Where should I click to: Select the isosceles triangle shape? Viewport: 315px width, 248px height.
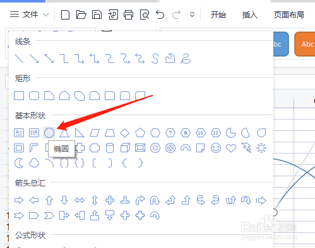[64, 133]
